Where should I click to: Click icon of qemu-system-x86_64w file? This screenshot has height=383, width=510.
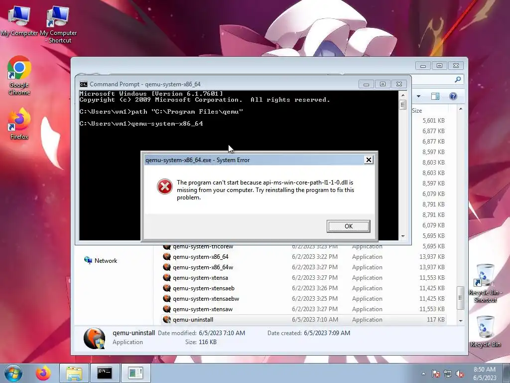coord(167,267)
